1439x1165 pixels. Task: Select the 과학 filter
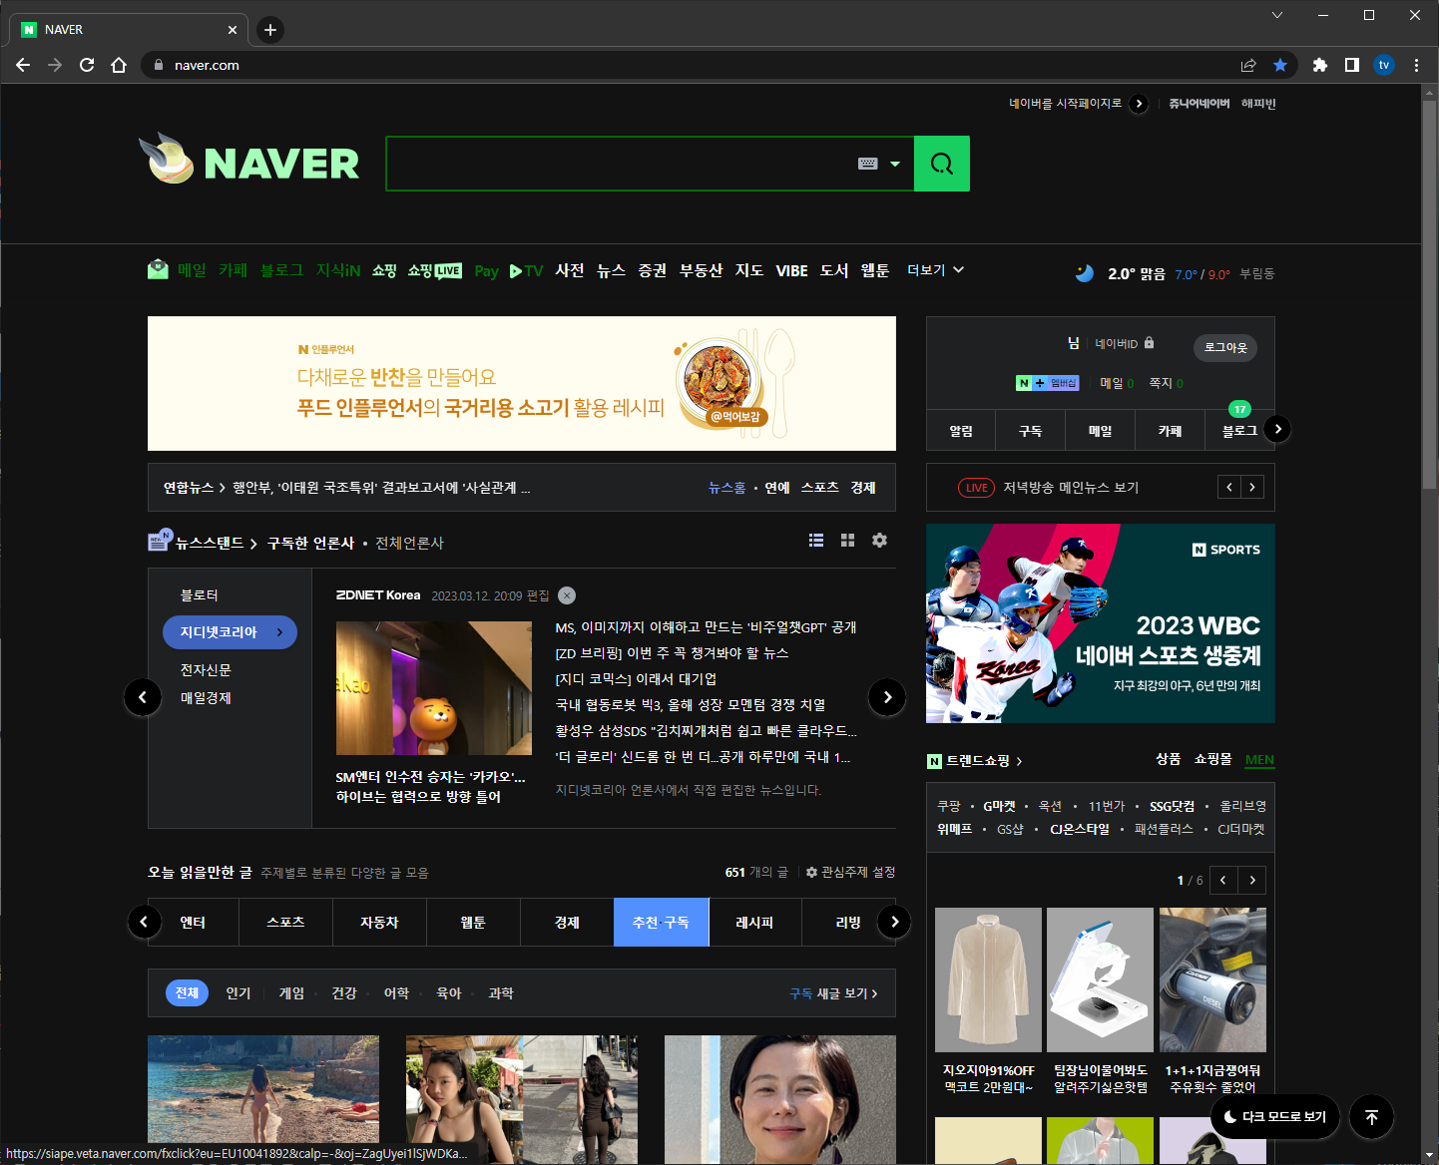501,993
